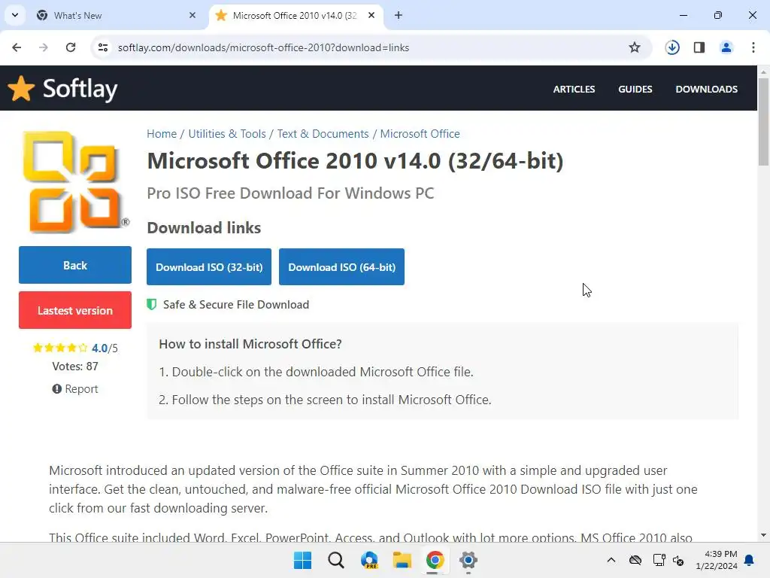Open the taskbar clock and date
The image size is (770, 578).
click(717, 560)
